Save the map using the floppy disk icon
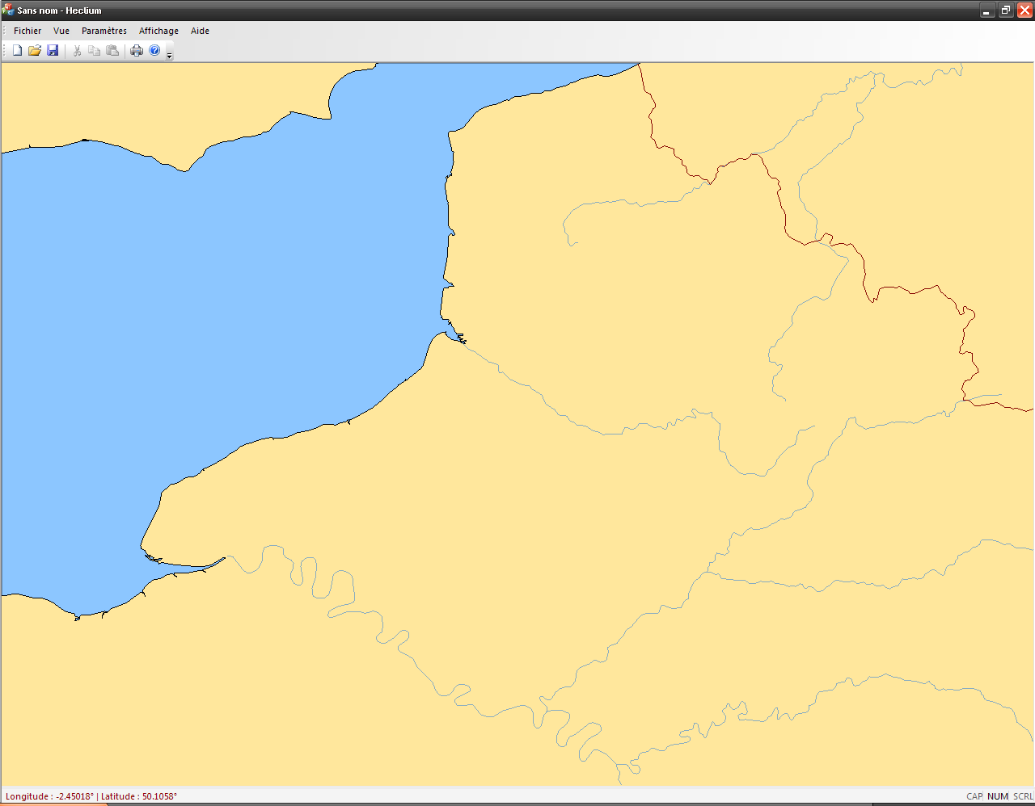 (x=53, y=51)
